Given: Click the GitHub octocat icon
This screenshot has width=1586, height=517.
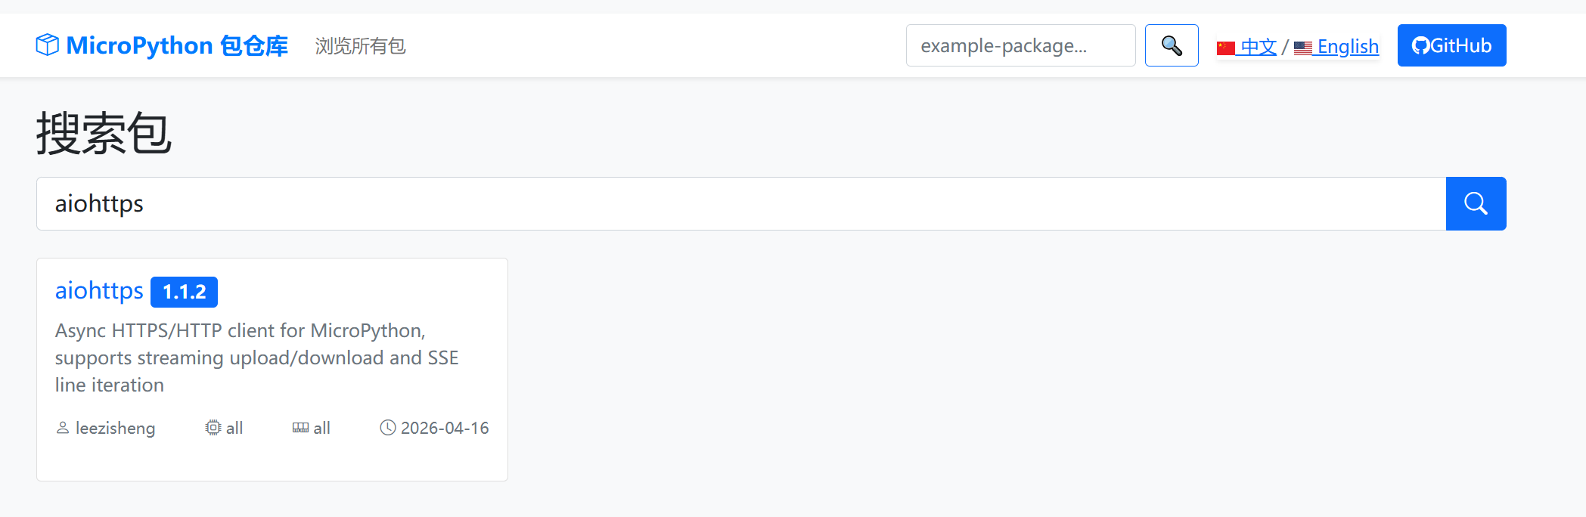Looking at the screenshot, I should [x=1421, y=45].
